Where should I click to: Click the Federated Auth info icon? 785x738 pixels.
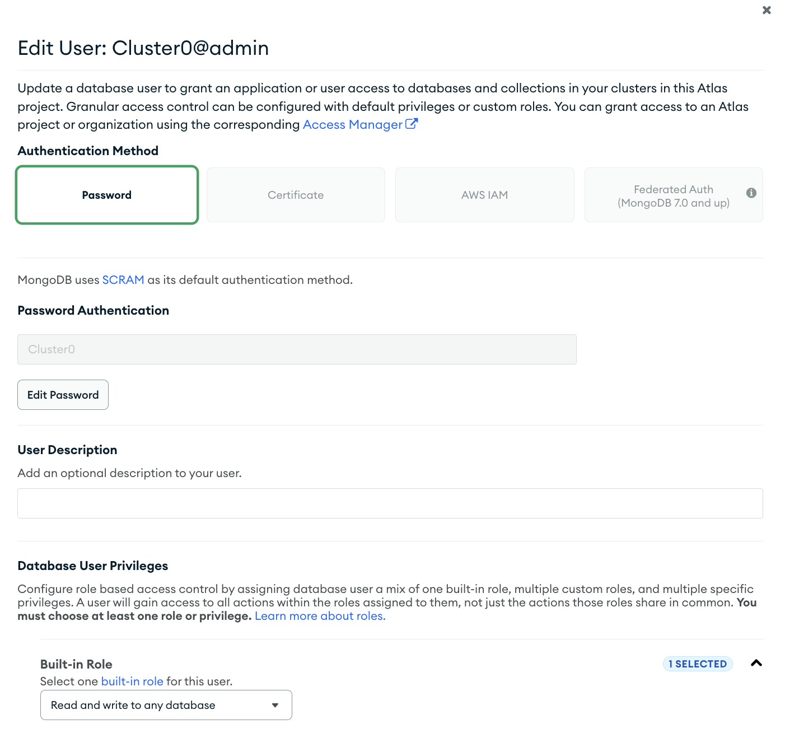(751, 193)
